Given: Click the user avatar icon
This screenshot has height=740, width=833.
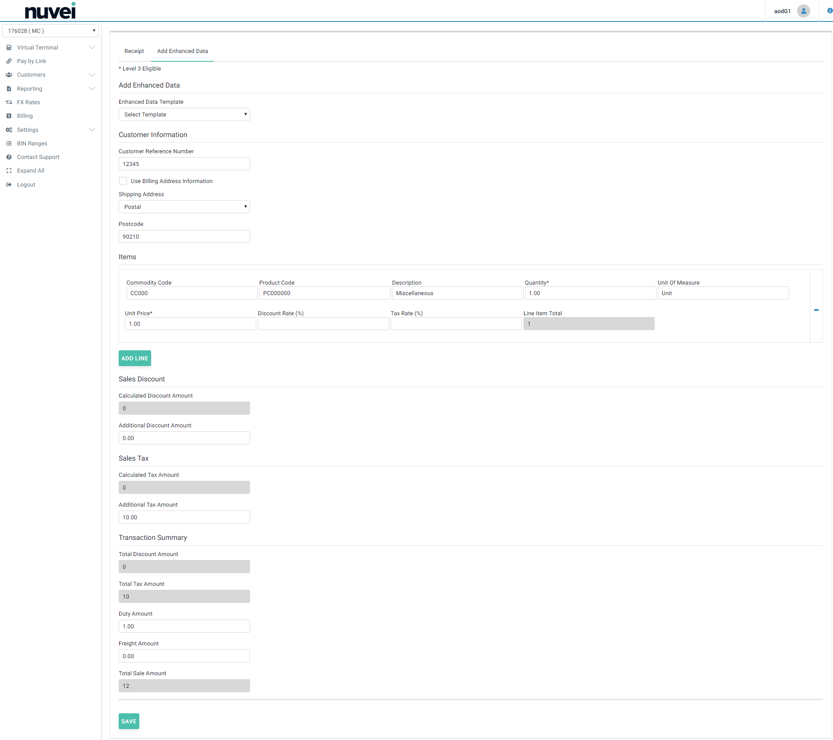Looking at the screenshot, I should coord(803,11).
